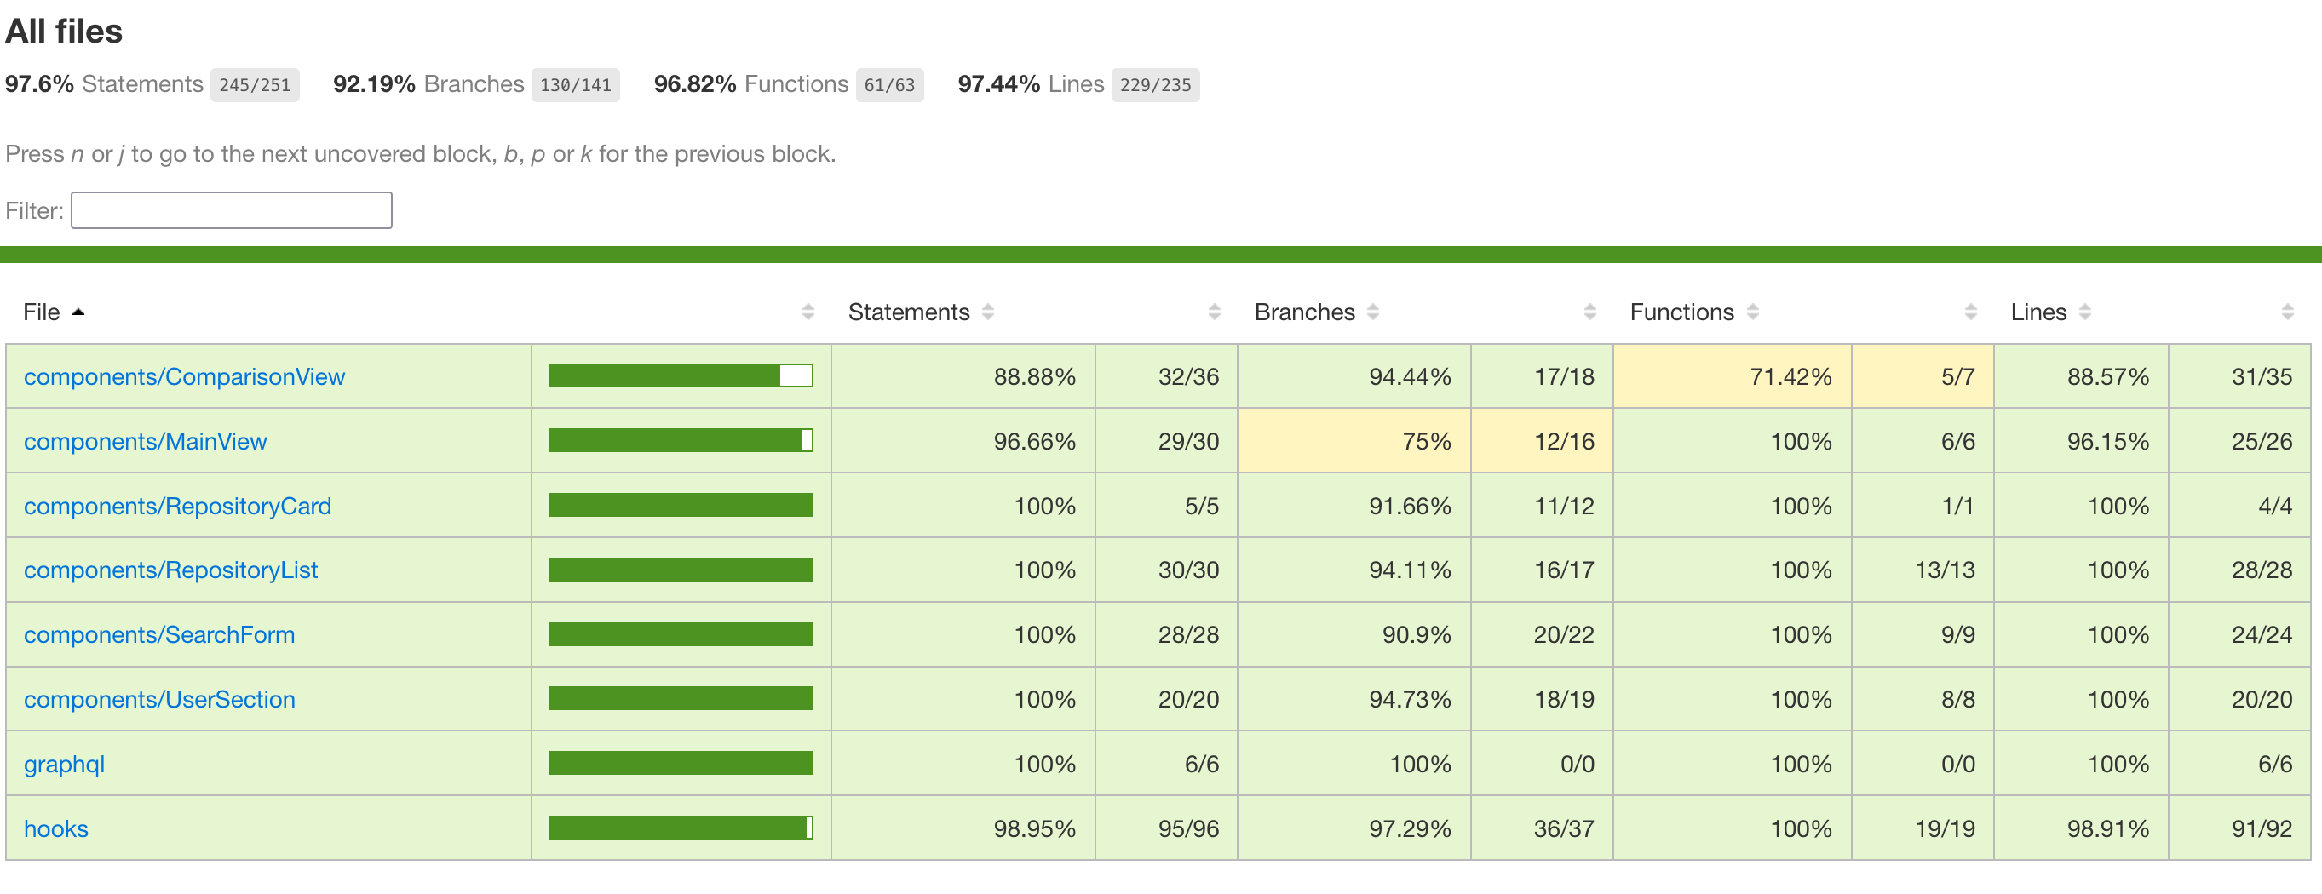
Task: Open components/RepositoryCard link
Action: click(177, 507)
